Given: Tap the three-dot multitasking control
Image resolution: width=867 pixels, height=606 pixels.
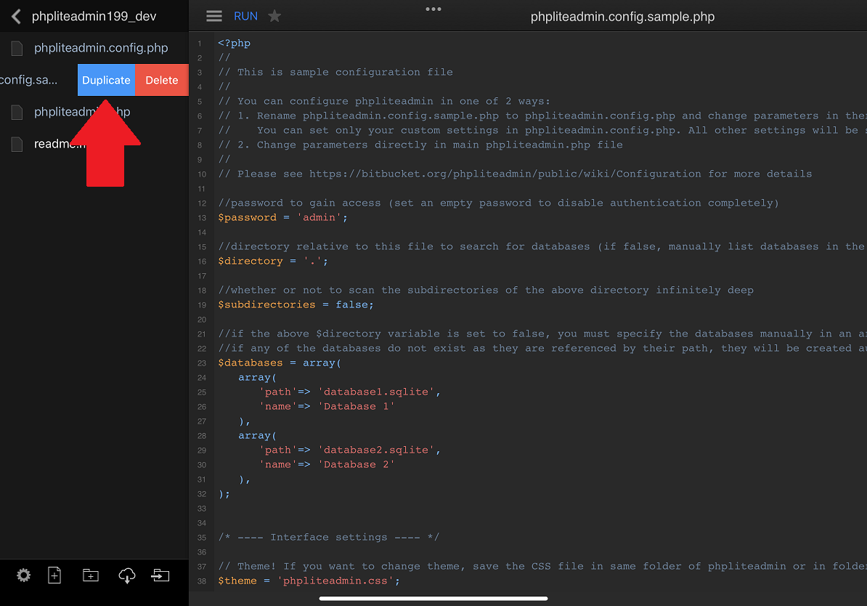Looking at the screenshot, I should click(x=433, y=9).
